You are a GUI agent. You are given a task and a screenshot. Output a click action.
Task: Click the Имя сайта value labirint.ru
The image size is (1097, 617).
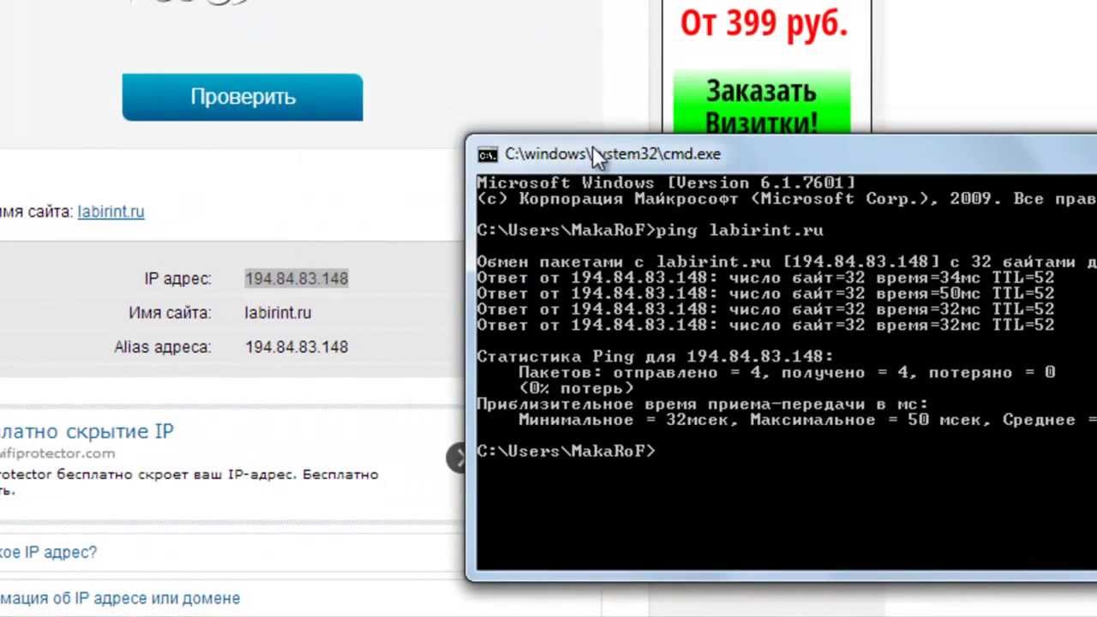[x=278, y=313]
